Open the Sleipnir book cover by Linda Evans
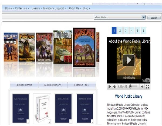 (44, 47)
